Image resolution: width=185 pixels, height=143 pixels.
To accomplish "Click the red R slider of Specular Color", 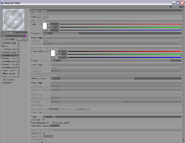I will tap(121, 24).
